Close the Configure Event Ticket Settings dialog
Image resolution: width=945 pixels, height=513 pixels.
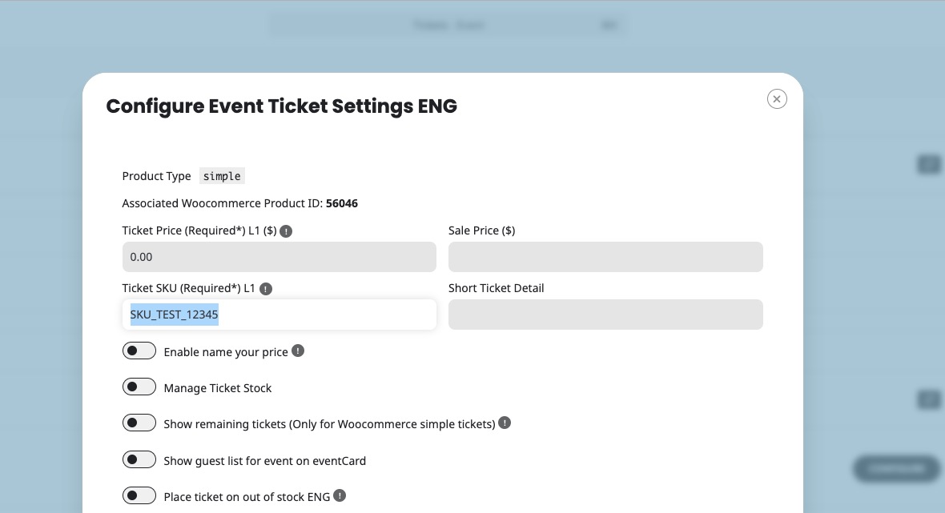pos(777,98)
